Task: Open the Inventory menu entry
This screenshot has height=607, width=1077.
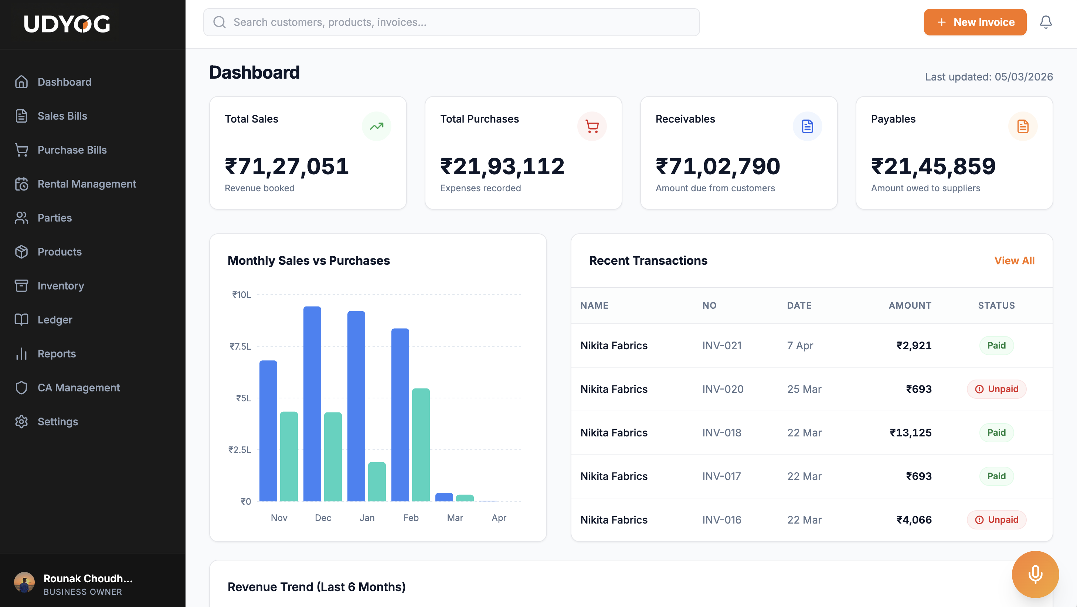Action: [61, 286]
